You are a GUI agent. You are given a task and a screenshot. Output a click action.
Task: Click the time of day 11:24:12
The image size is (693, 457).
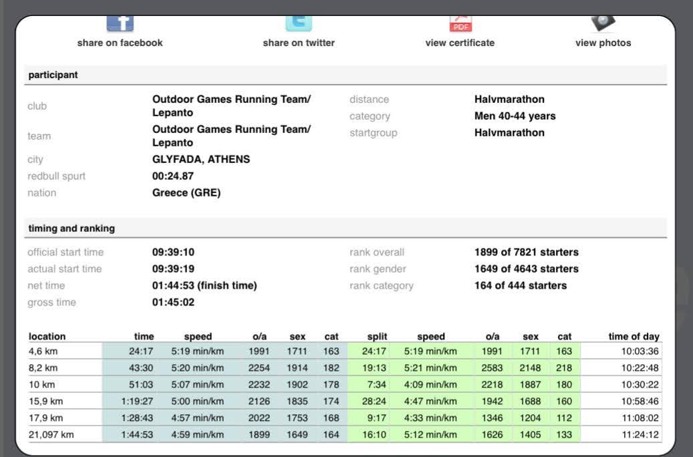[x=640, y=434]
